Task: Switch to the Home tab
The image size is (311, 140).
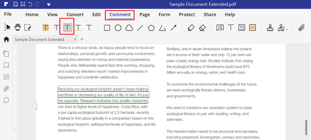Action: (x=32, y=14)
